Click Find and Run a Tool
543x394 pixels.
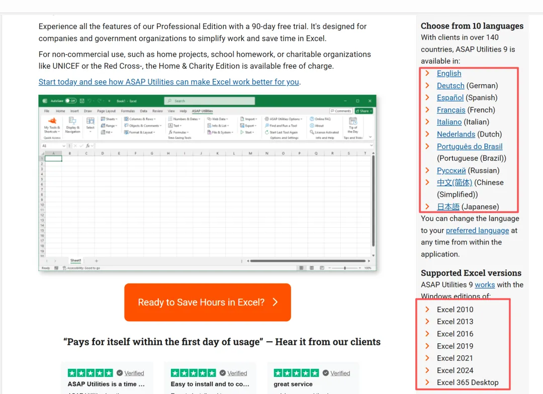[x=281, y=125]
